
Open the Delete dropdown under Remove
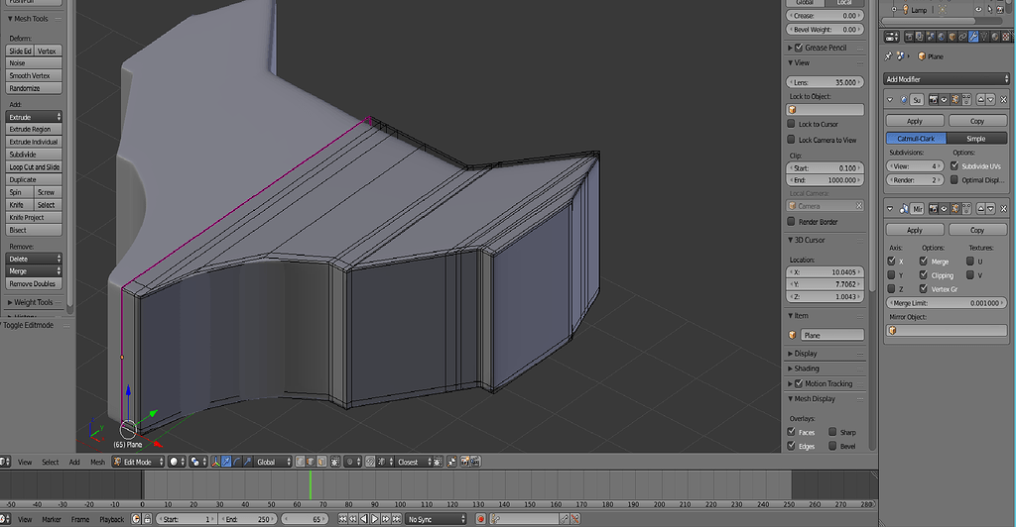[x=34, y=259]
